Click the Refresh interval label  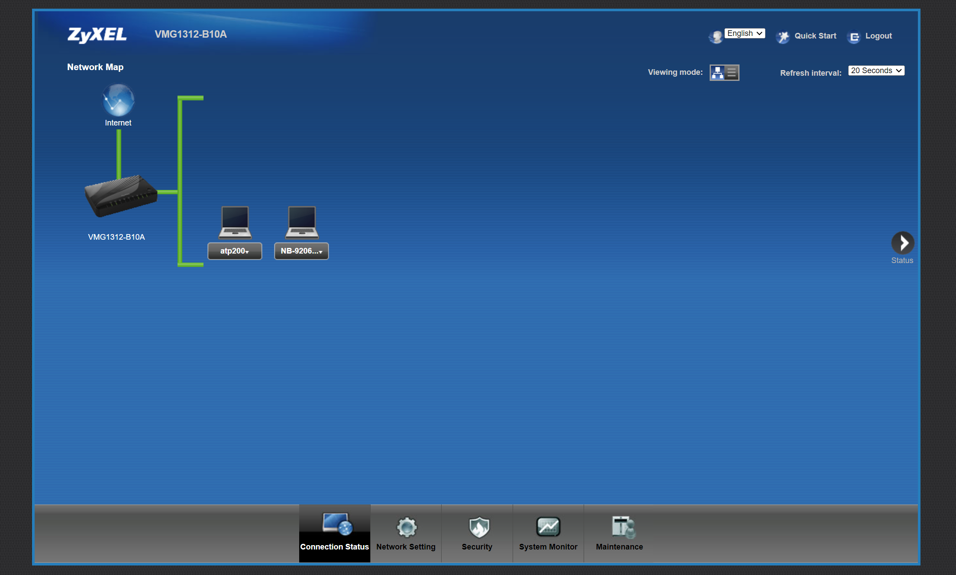(811, 73)
